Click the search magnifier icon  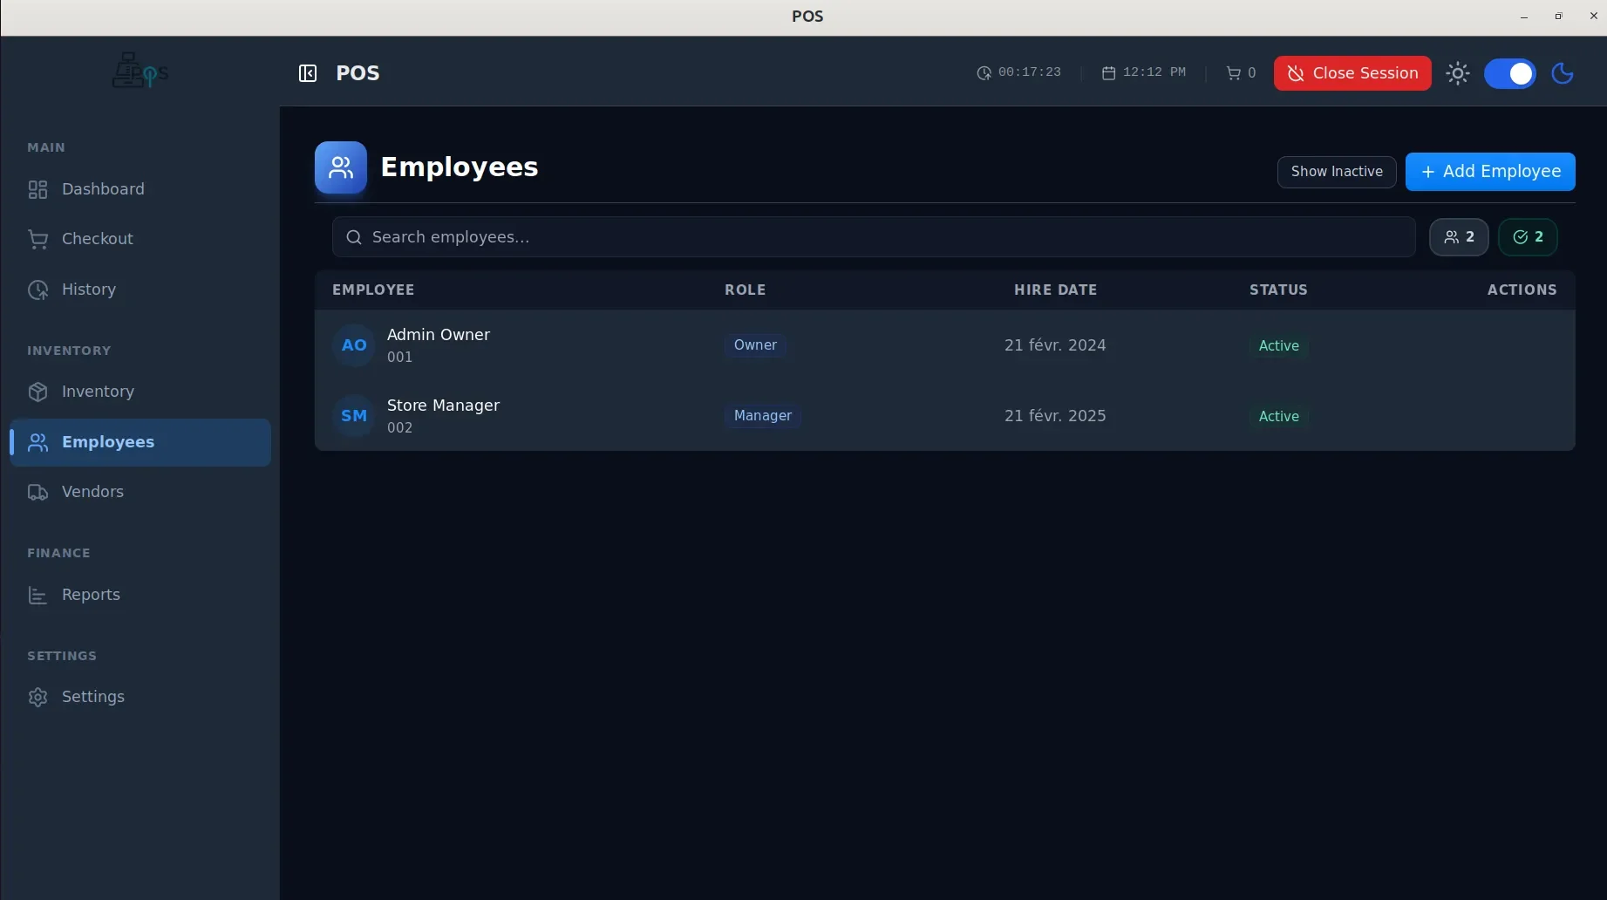click(x=354, y=237)
